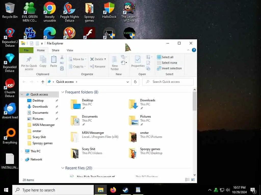
Task: Click Select all in ribbon
Action: coord(165,57)
